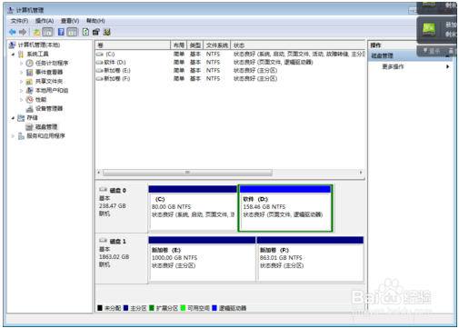Click the 文件系统 column header
The height and width of the screenshot is (328, 459).
pos(217,45)
